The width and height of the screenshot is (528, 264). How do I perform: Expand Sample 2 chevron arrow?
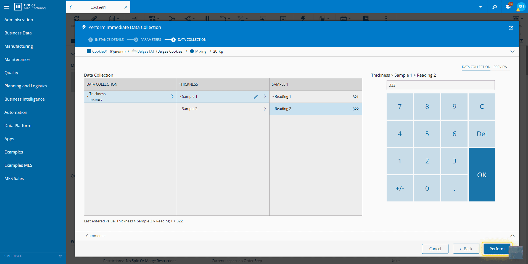pos(265,109)
